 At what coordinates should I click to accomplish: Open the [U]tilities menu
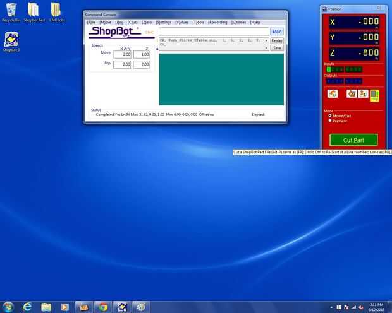coord(239,23)
